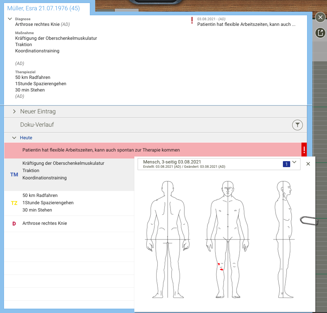
Task: Collapse the Heute group in Doku-Verlauf
Action: pos(14,138)
